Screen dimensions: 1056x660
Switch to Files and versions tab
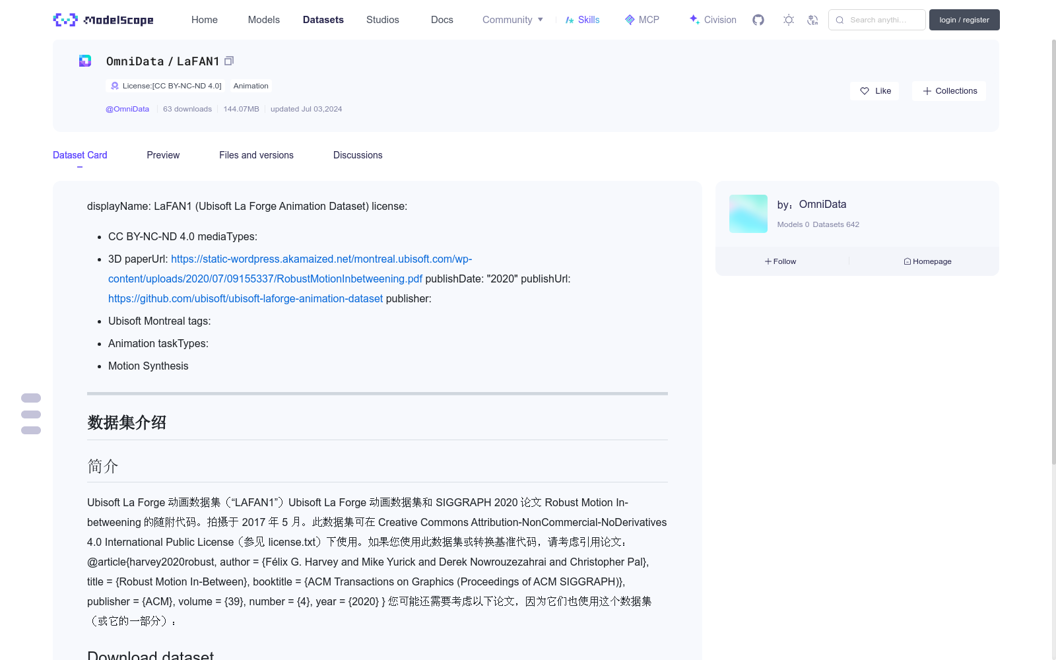256,155
